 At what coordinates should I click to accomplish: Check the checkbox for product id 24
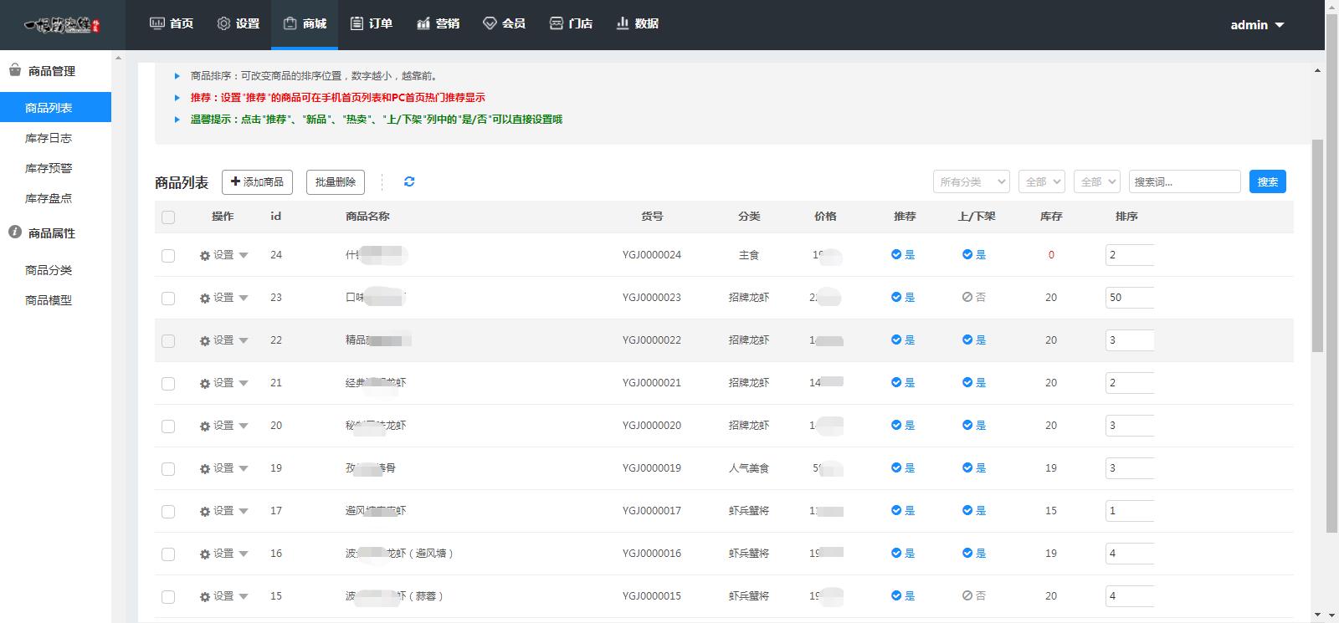coord(168,256)
